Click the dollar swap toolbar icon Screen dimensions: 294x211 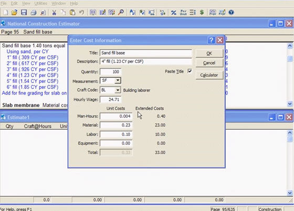tap(142, 13)
